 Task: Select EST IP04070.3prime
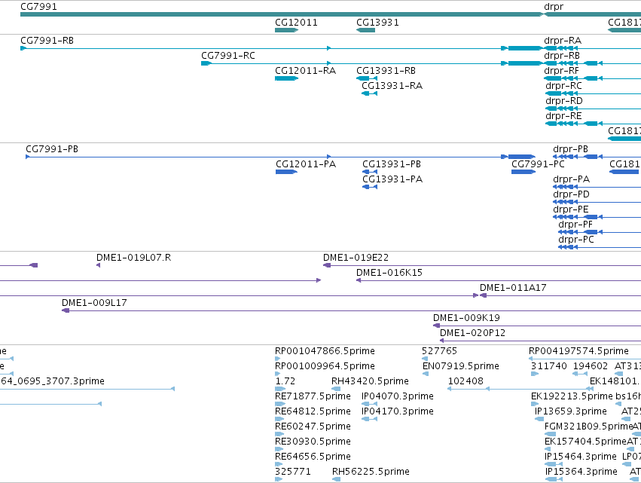[x=398, y=396]
